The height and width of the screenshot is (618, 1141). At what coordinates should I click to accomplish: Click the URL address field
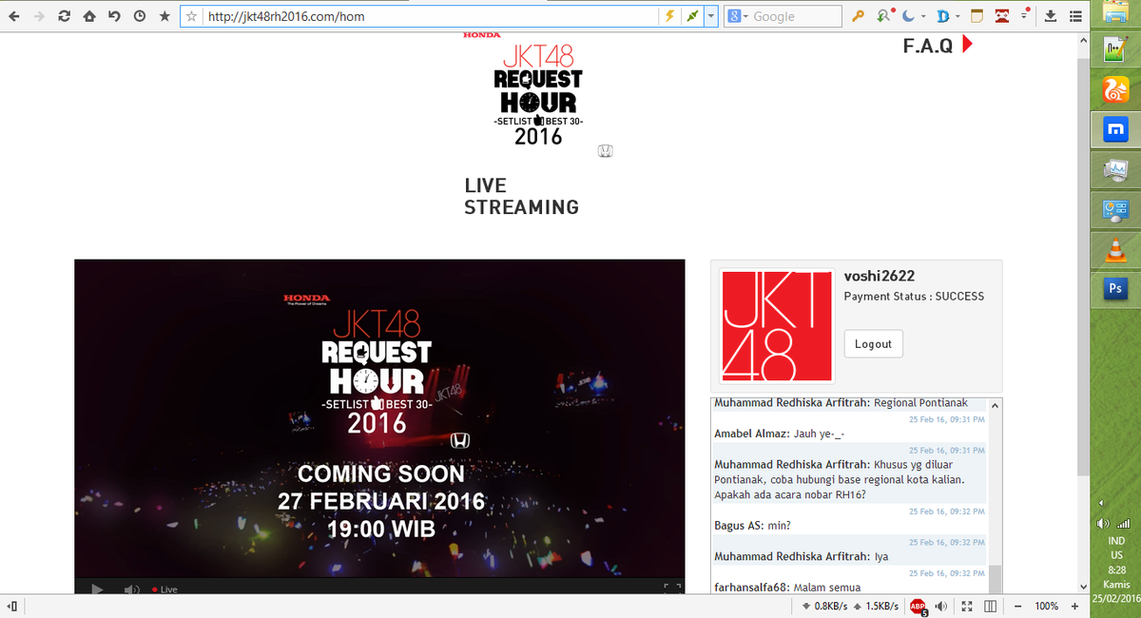click(x=428, y=16)
